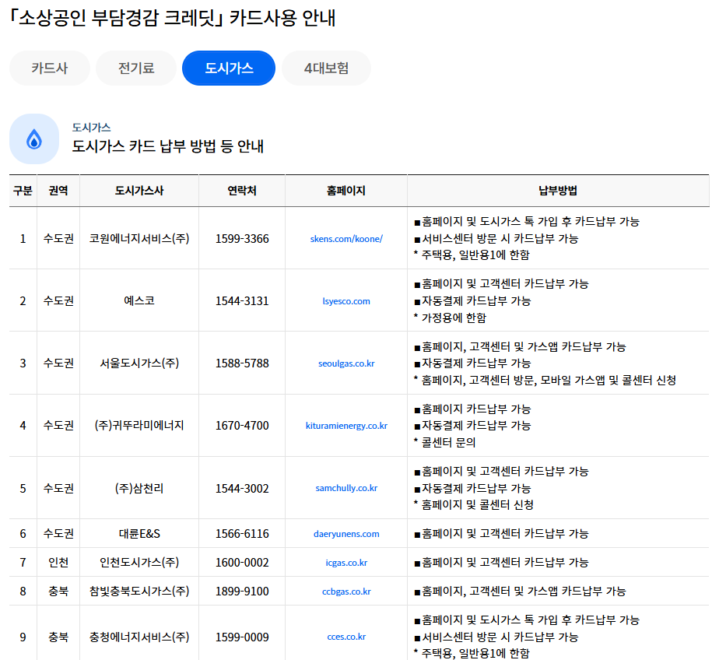This screenshot has width=712, height=660.
Task: Click the 권역 column header
Action: [58, 191]
